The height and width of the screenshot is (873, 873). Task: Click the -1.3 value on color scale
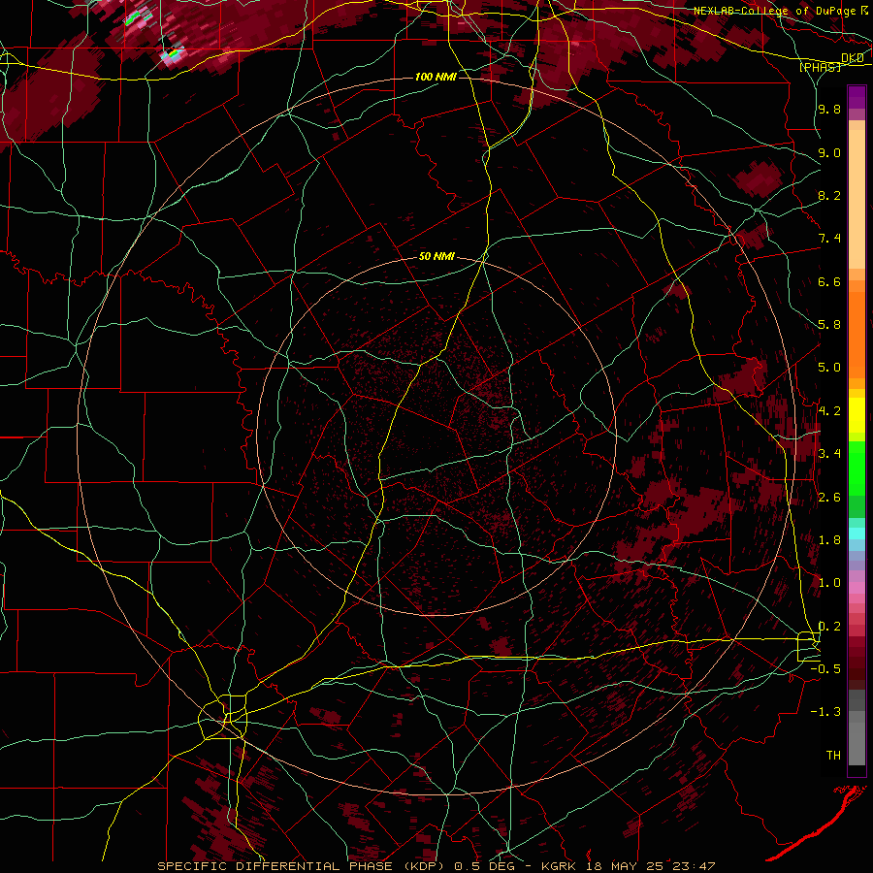click(x=825, y=712)
